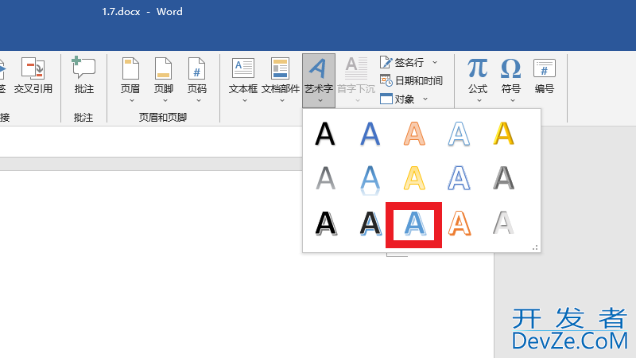Viewport: 636px width, 358px height.
Task: Click the Cross-reference (交叉引用) icon
Action: coord(33,68)
